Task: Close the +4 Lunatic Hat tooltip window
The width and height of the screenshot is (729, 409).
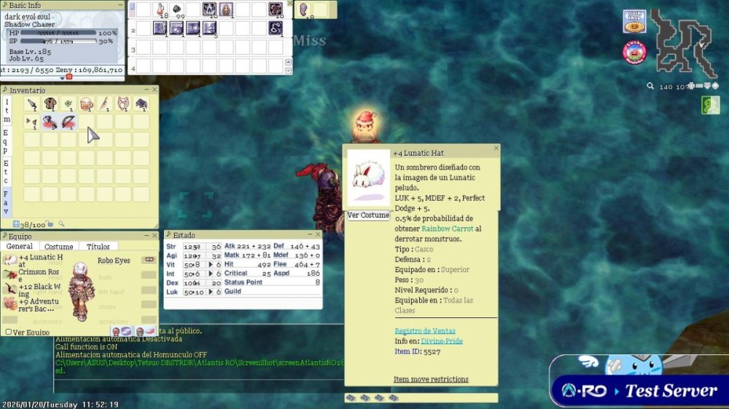Action: click(496, 148)
